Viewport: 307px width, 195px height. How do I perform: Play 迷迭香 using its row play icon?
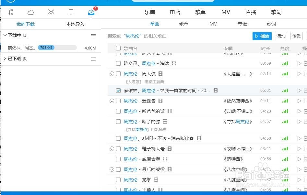pos(299,101)
